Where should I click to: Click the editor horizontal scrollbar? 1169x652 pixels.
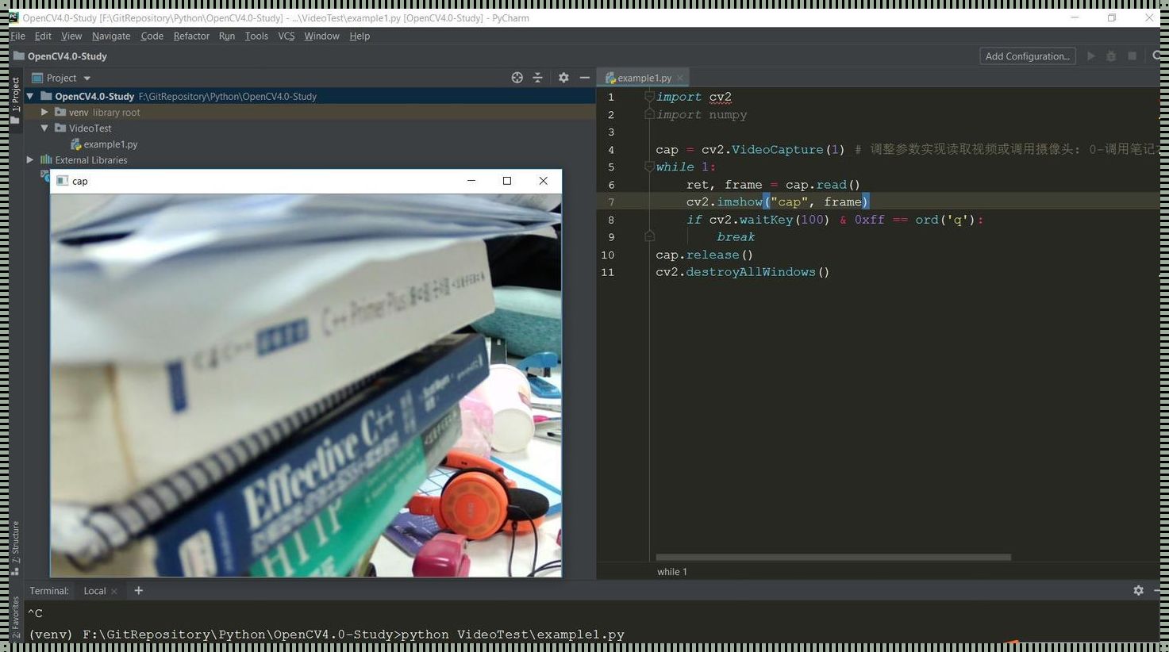click(833, 557)
